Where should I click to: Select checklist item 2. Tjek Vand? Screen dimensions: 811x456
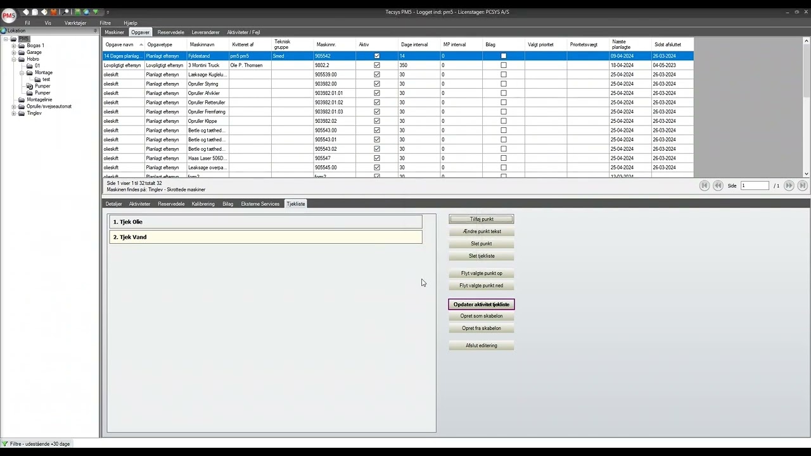[265, 237]
